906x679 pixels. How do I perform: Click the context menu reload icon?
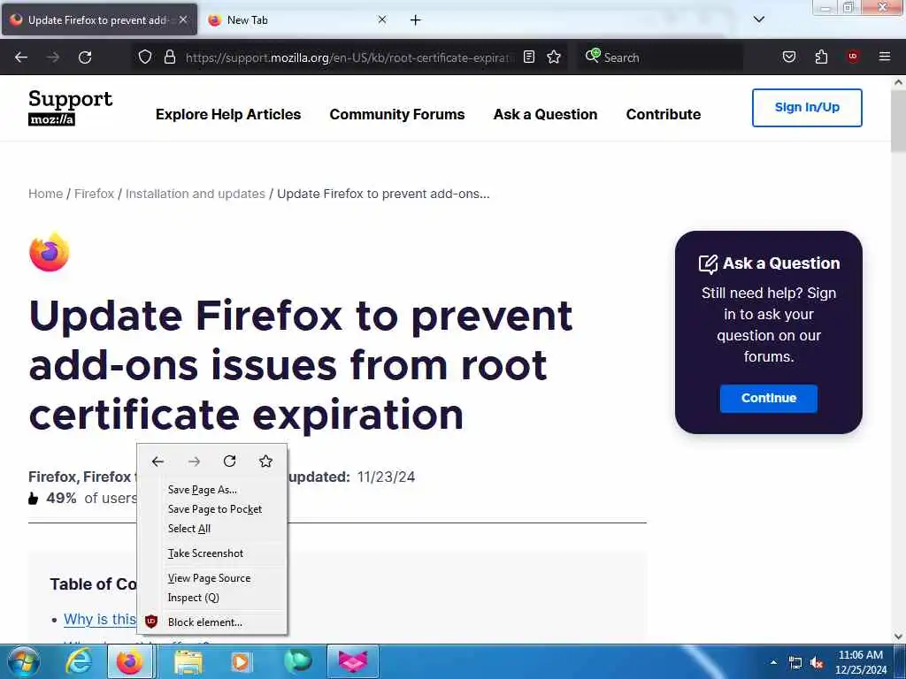229,461
